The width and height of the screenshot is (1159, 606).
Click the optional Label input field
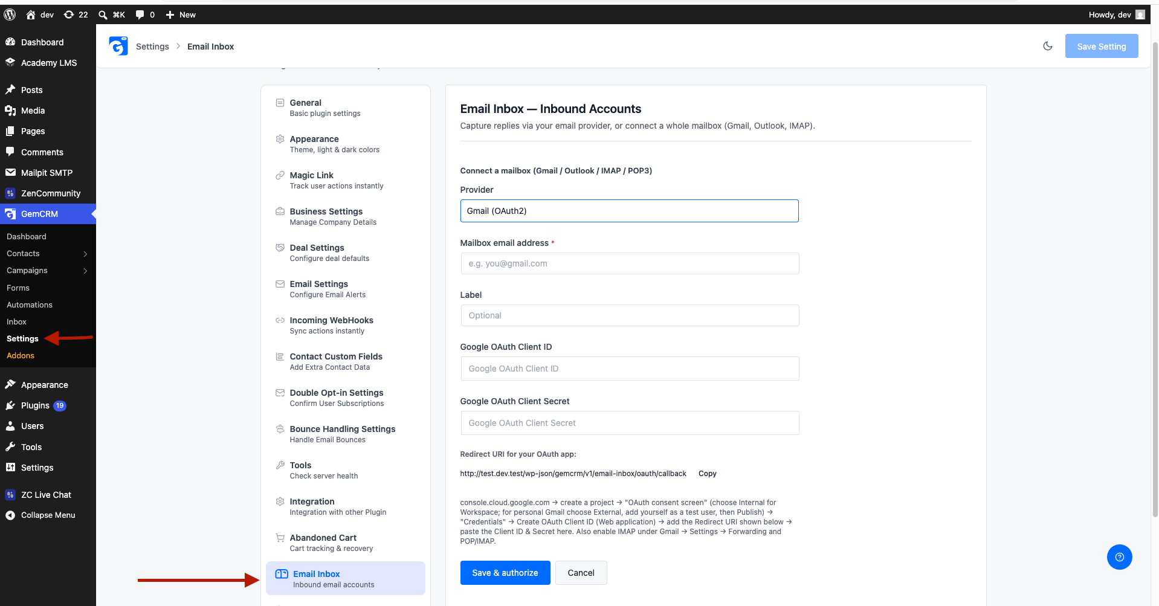[630, 315]
